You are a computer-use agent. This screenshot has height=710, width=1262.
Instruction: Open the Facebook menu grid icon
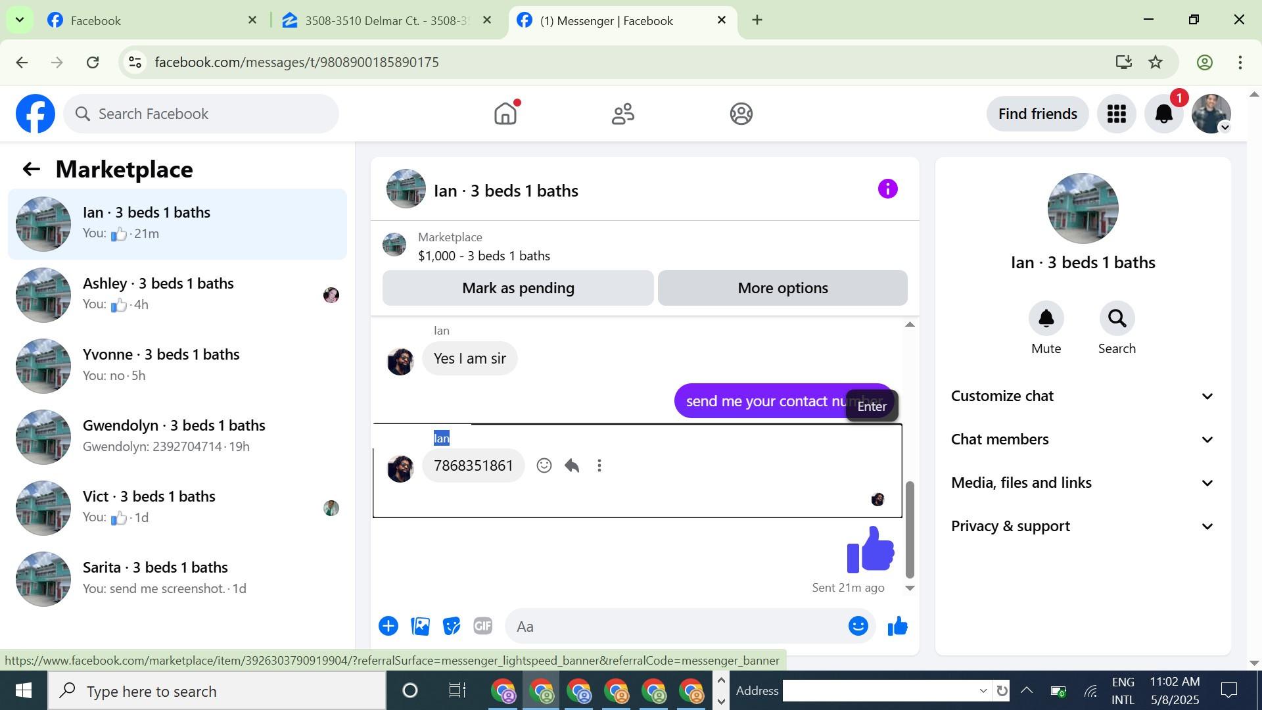[1116, 114]
